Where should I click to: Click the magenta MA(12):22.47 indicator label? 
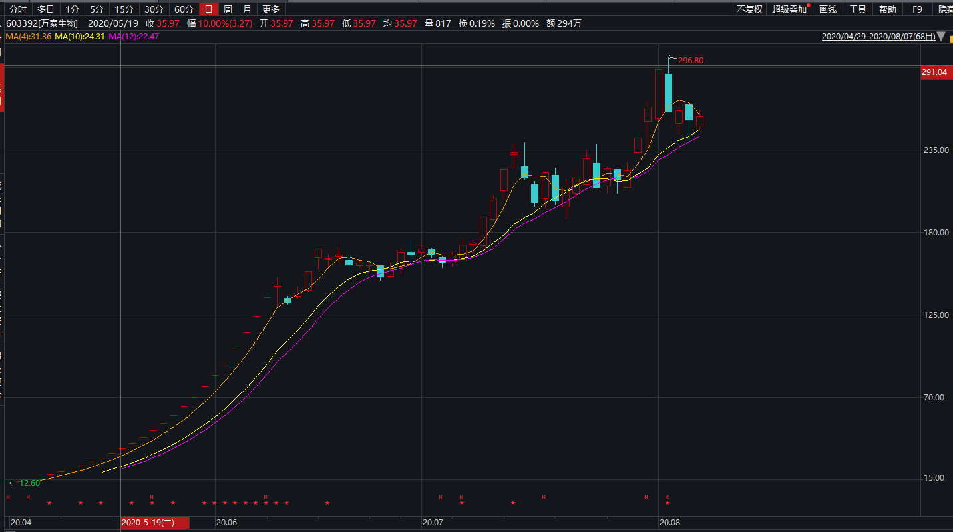pyautogui.click(x=134, y=37)
